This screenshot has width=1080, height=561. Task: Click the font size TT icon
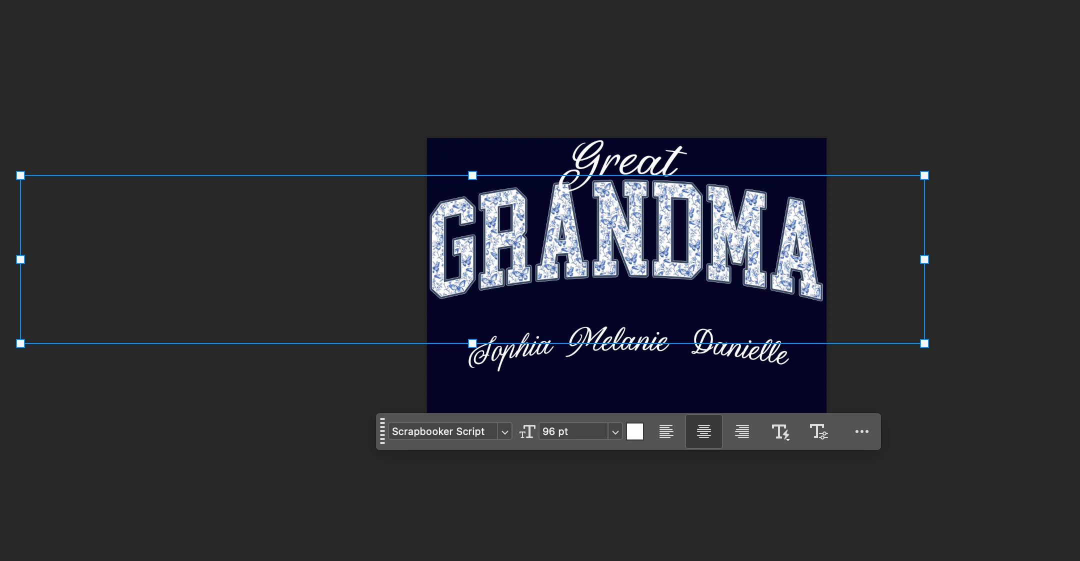527,431
